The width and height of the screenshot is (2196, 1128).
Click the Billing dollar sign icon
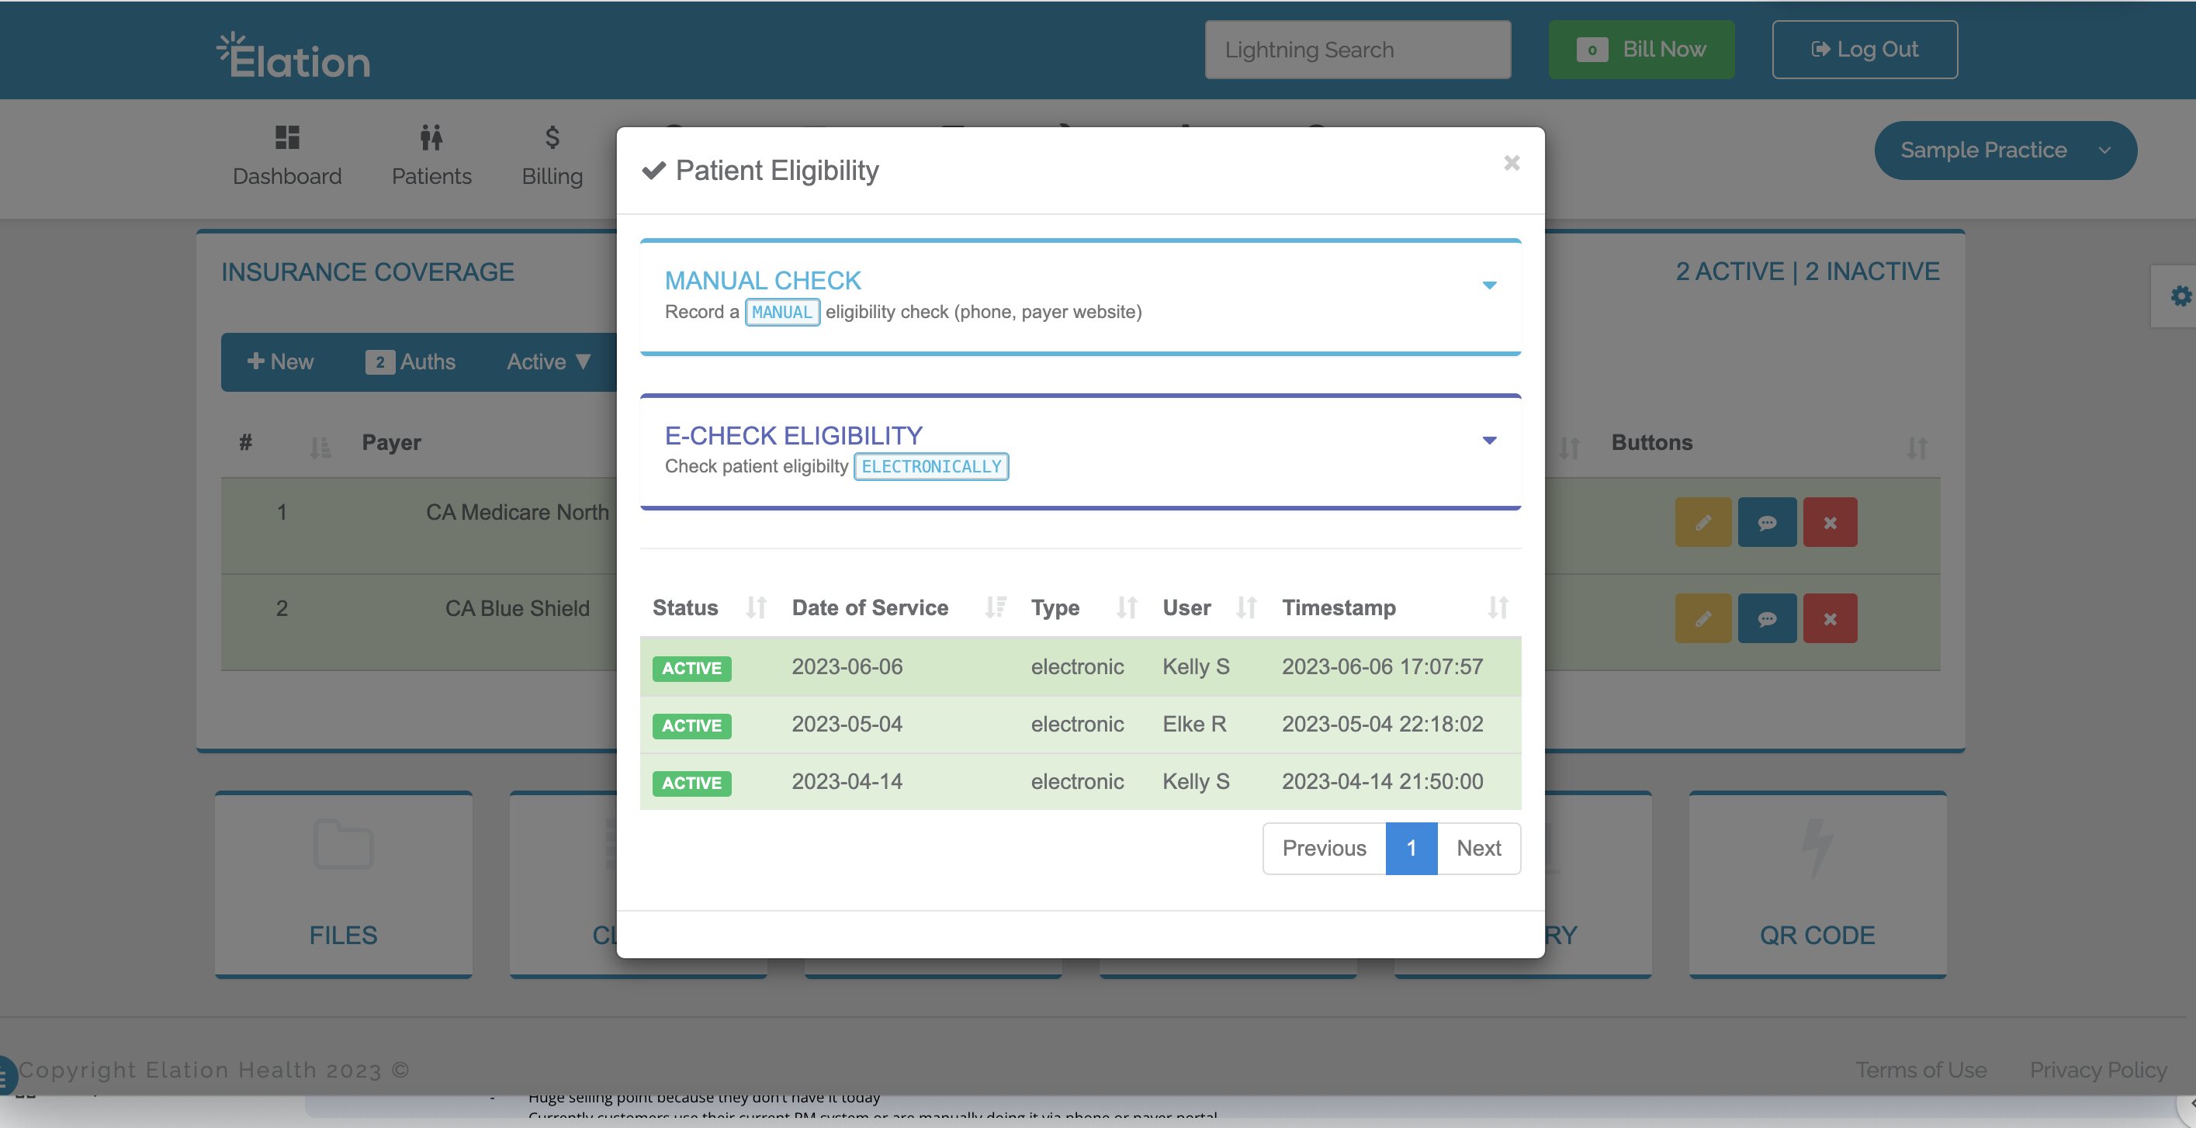tap(552, 137)
